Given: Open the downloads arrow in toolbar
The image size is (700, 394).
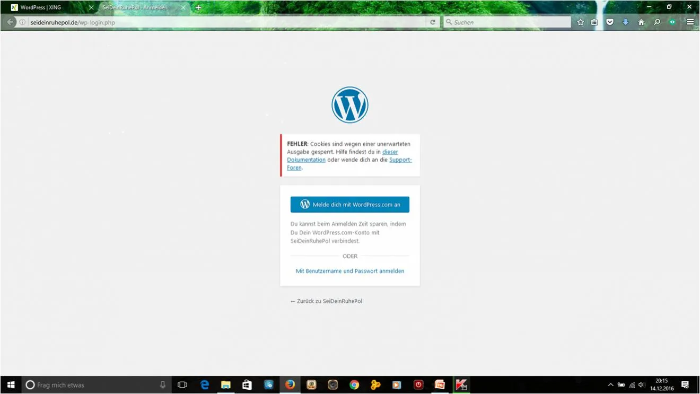Looking at the screenshot, I should (626, 22).
